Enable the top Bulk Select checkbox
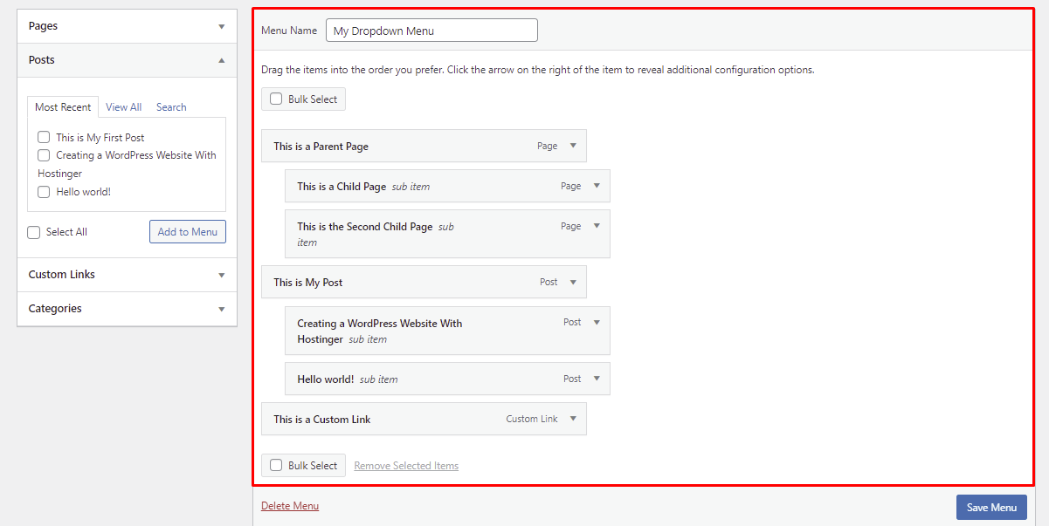This screenshot has height=526, width=1049. 276,99
